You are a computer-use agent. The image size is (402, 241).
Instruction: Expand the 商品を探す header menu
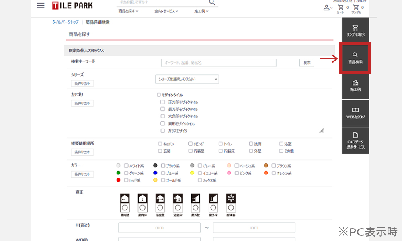128,11
